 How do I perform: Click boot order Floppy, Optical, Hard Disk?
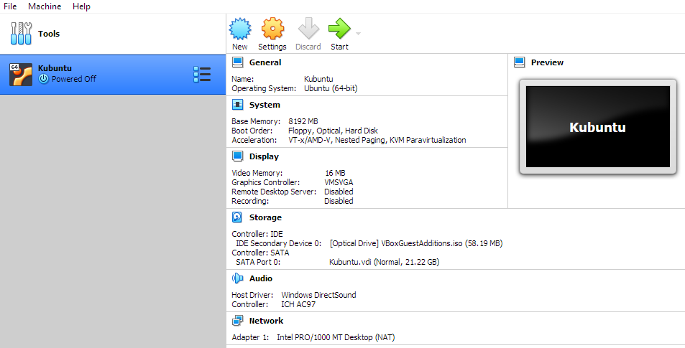click(333, 131)
